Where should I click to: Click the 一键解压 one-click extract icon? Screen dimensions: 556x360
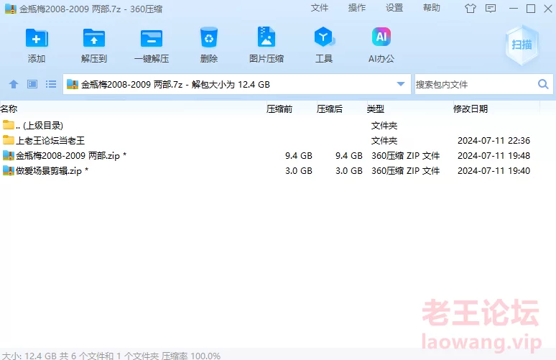pyautogui.click(x=152, y=38)
